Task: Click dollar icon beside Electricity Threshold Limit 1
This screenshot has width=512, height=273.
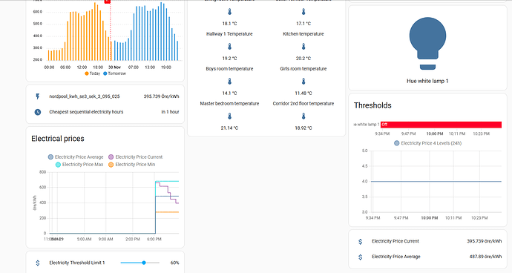Action: tap(38, 263)
